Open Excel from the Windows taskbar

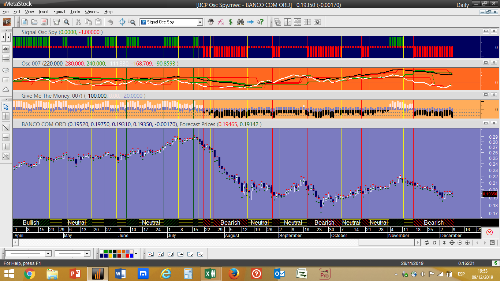(x=210, y=274)
